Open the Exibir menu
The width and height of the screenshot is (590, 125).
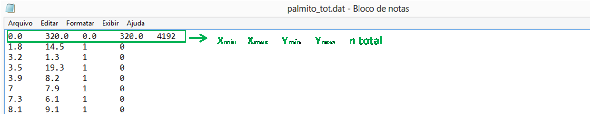click(x=111, y=23)
